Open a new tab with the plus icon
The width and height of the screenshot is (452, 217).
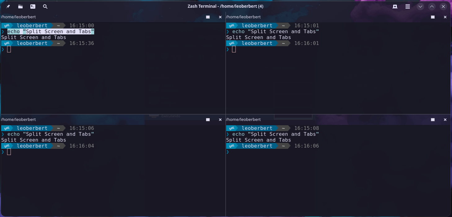395,6
